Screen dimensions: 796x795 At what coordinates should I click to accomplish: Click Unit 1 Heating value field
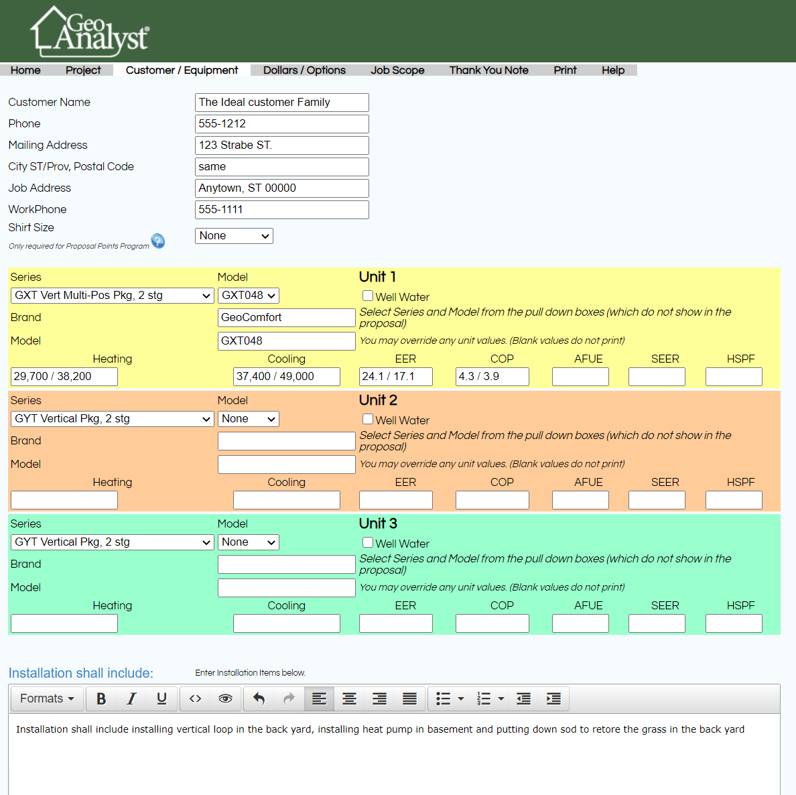[64, 377]
